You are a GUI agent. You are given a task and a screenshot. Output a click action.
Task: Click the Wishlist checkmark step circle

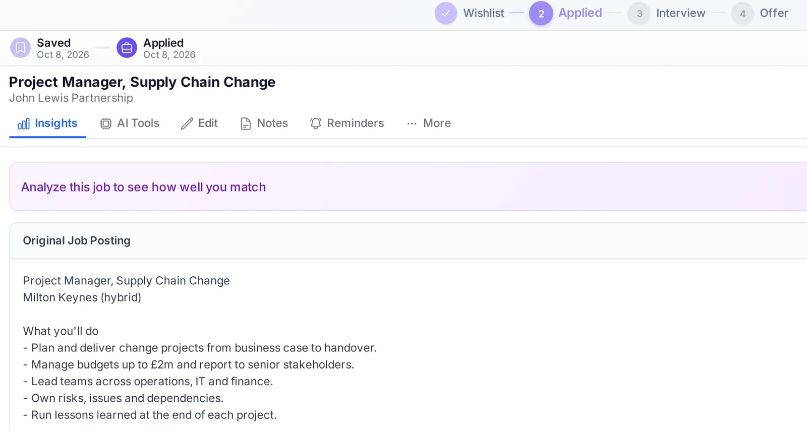(446, 14)
